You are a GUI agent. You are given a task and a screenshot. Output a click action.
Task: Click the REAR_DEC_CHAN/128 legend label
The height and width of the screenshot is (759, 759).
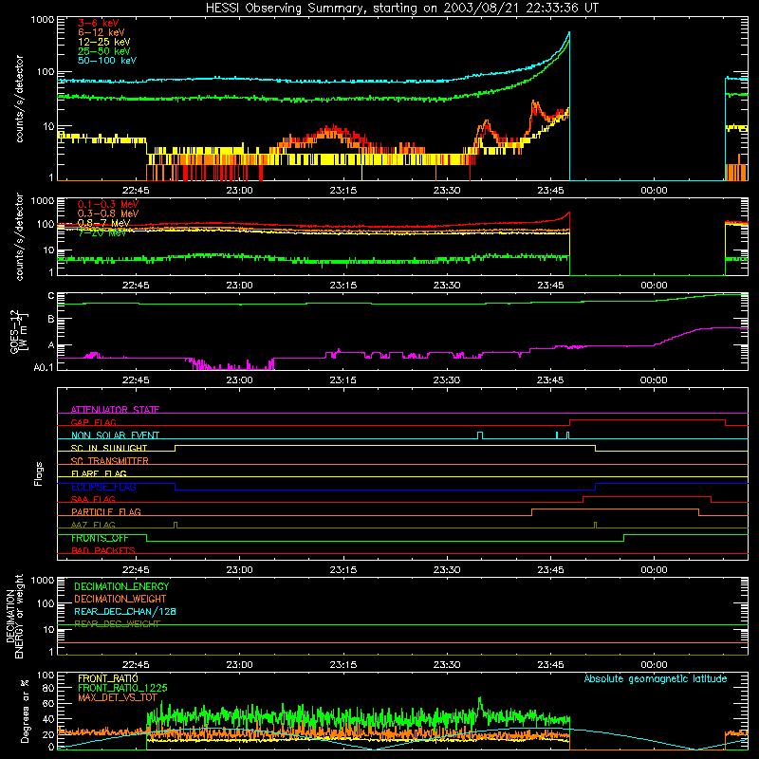point(125,611)
